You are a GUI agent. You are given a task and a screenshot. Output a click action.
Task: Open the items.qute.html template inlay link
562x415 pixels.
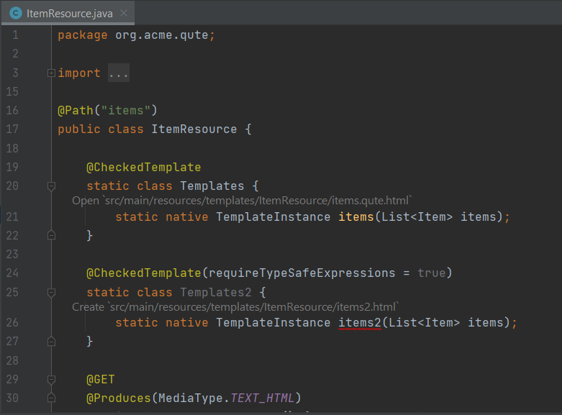pos(242,201)
